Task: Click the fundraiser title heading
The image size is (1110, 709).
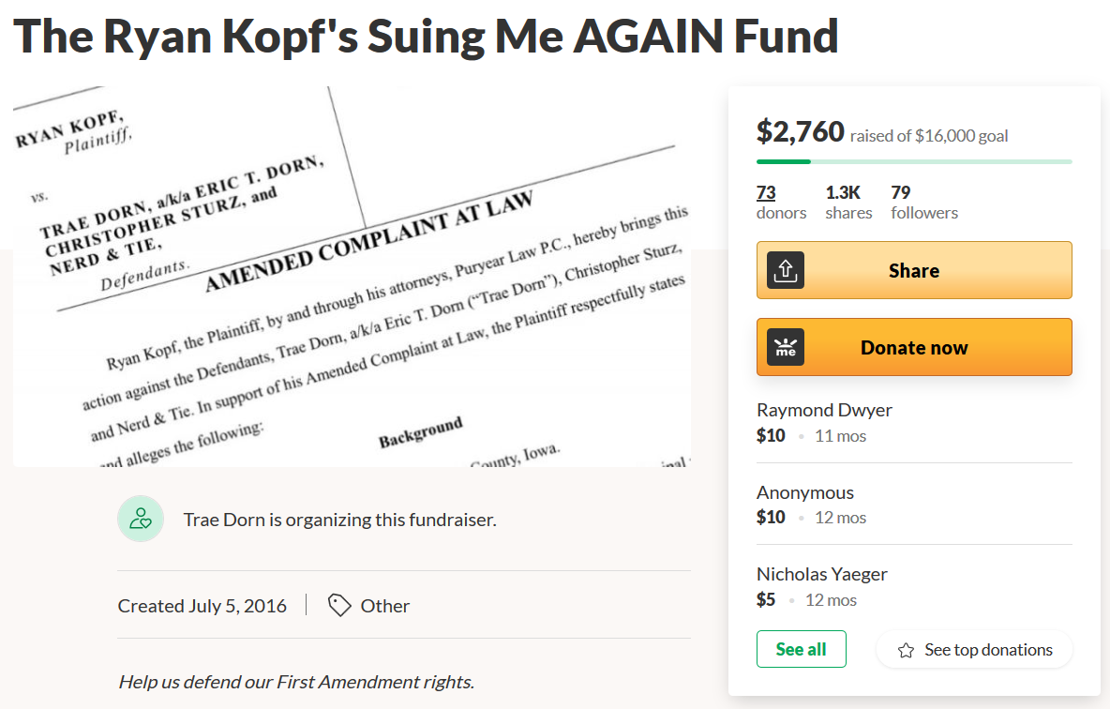Action: coord(427,36)
